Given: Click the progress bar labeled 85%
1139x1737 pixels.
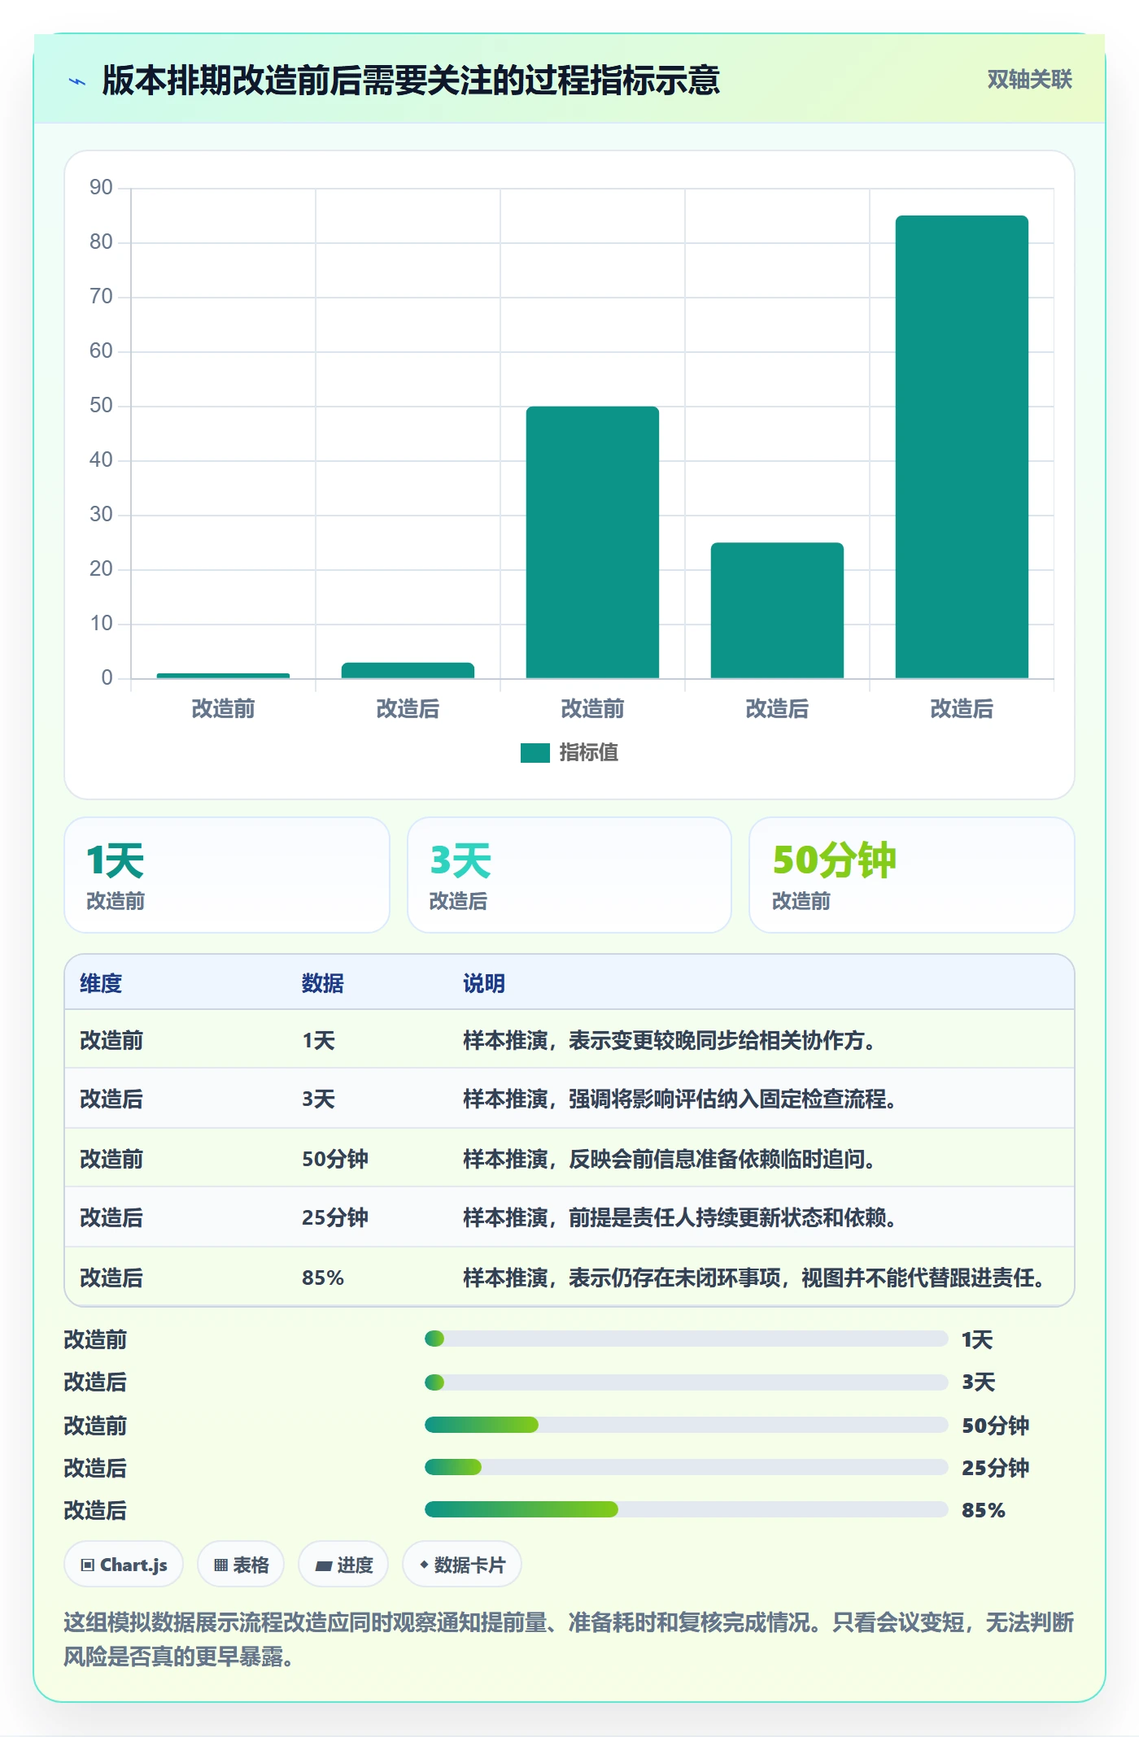Looking at the screenshot, I should pyautogui.click(x=686, y=1510).
